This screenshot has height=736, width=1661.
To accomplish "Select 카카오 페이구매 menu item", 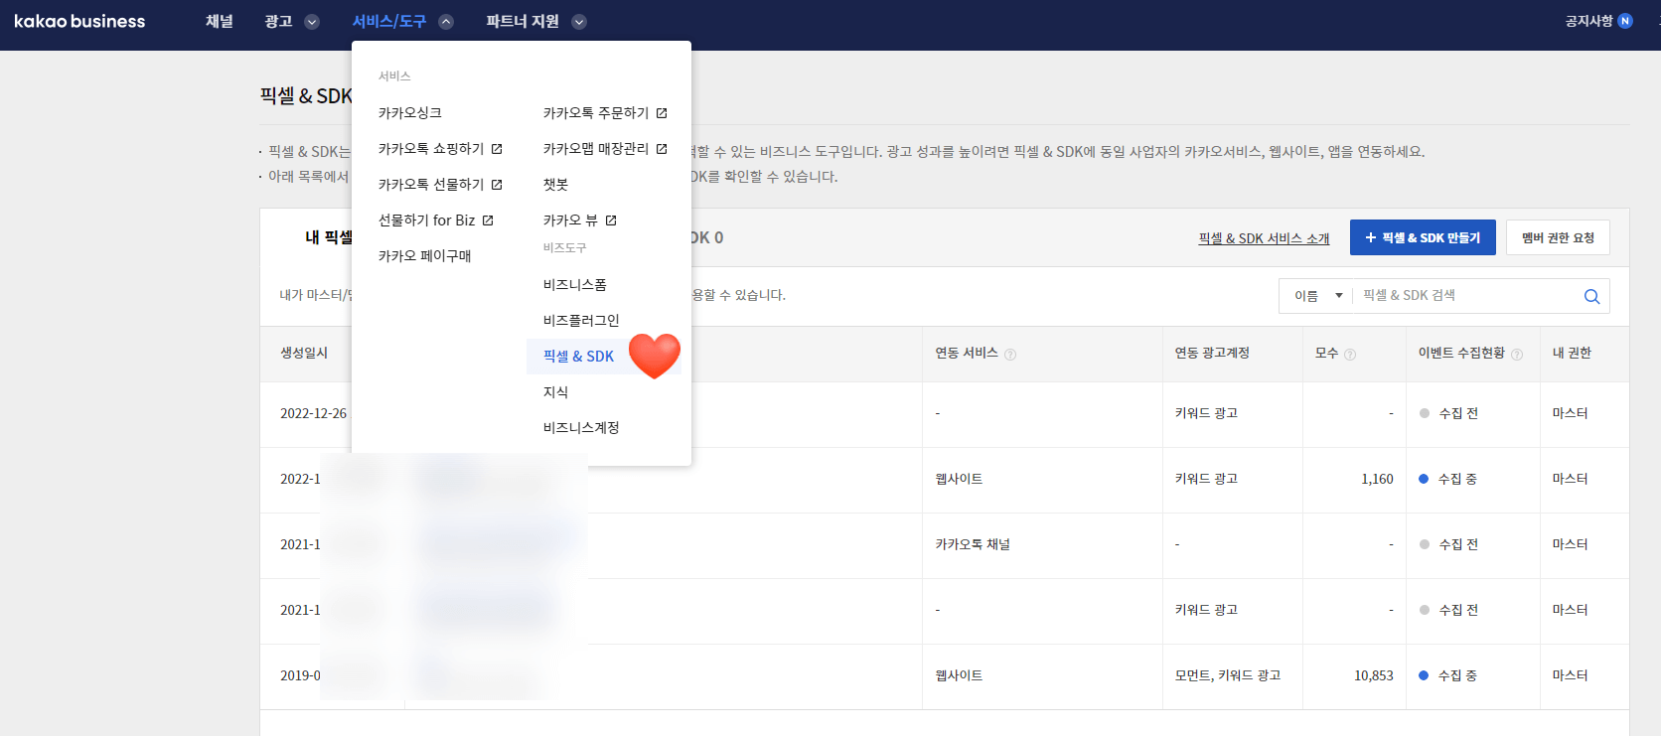I will click(425, 256).
